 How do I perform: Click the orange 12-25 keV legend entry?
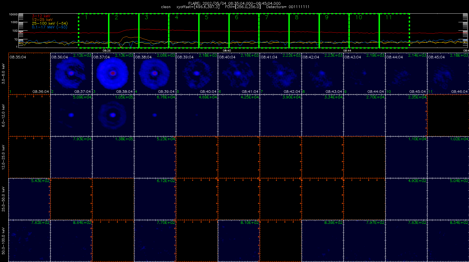(x=42, y=20)
